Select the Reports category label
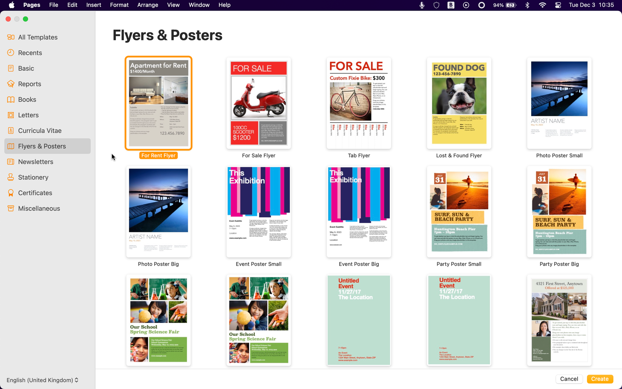 pos(30,84)
